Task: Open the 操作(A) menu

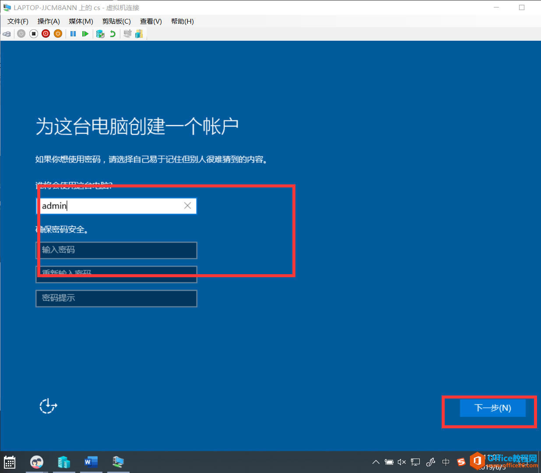Action: pos(49,21)
